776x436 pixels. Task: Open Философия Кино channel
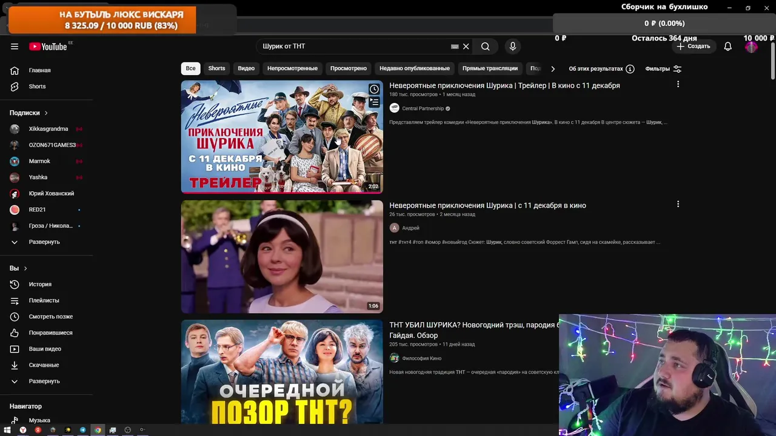point(421,358)
